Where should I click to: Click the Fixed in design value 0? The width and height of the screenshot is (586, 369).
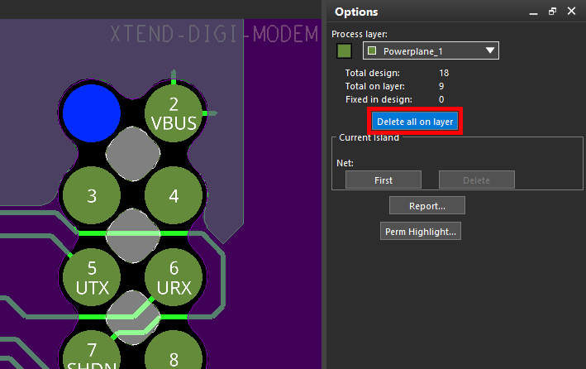pyautogui.click(x=441, y=99)
